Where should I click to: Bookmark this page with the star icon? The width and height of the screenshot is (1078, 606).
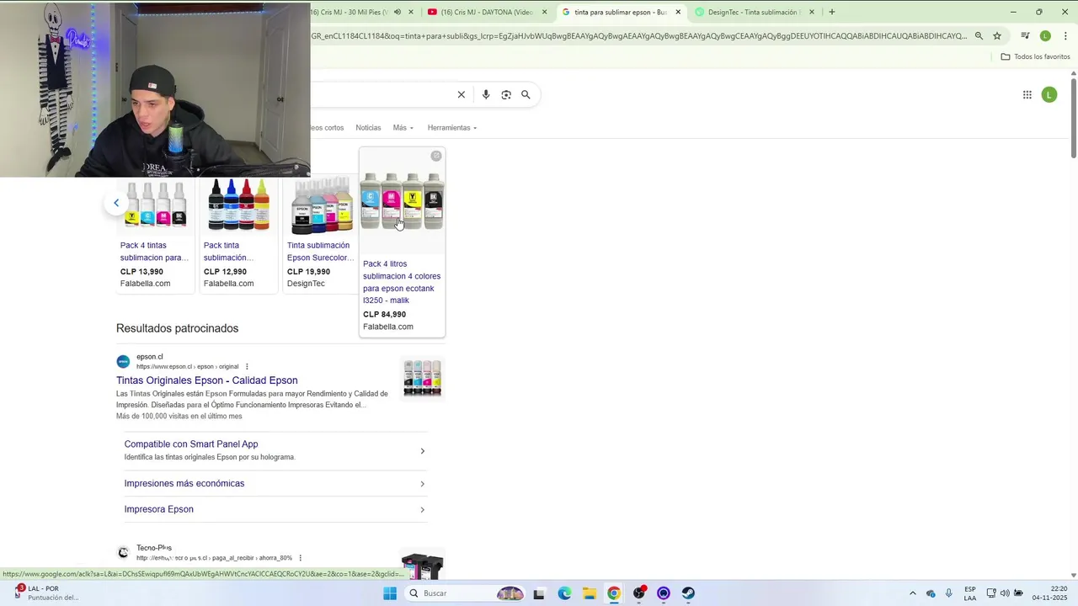(997, 36)
